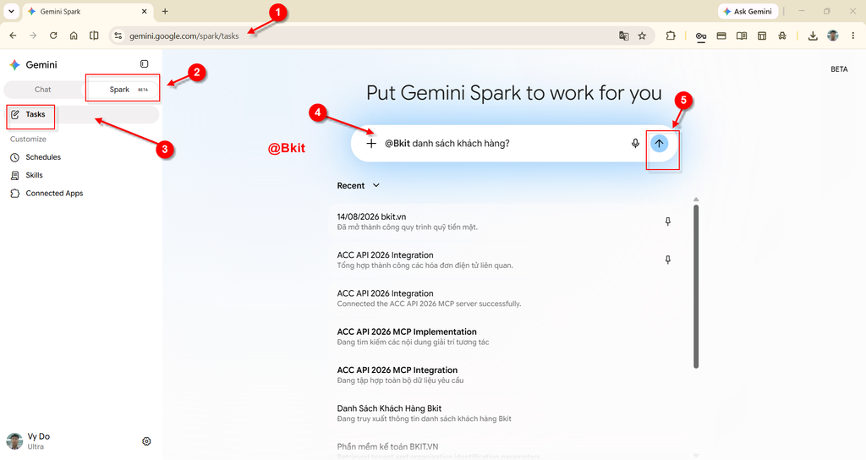The image size is (866, 460).
Task: Click the browser forward arrow
Action: 33,36
